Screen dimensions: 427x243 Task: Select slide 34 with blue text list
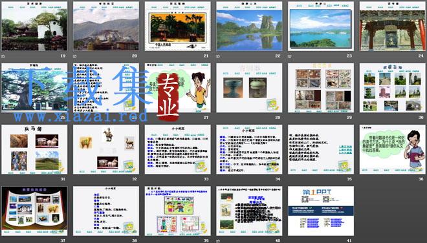(249, 149)
